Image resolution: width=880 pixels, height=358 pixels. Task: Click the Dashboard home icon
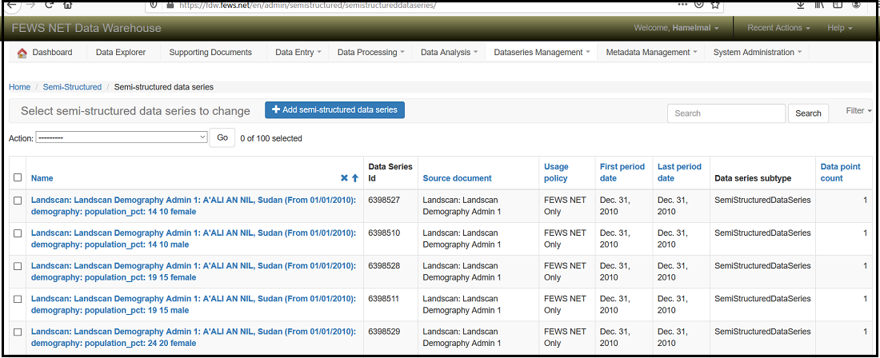pos(22,53)
